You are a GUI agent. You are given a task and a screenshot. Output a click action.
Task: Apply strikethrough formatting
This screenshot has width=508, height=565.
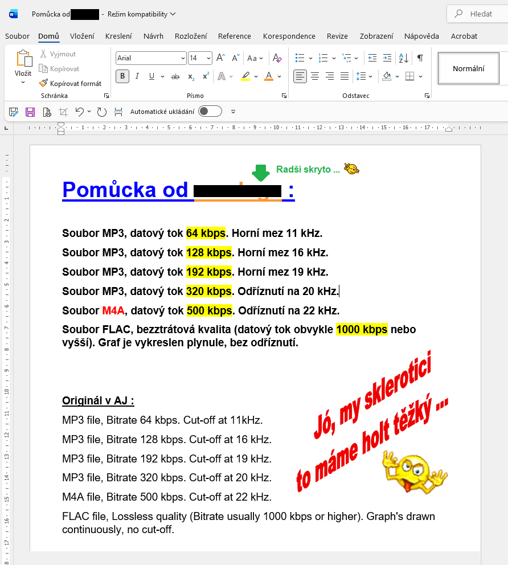coord(175,76)
